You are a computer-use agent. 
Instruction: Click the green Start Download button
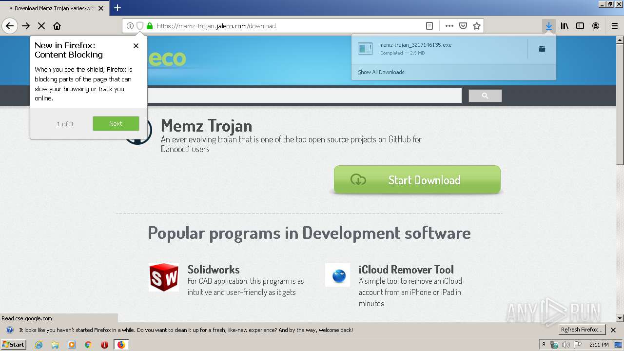pos(417,180)
